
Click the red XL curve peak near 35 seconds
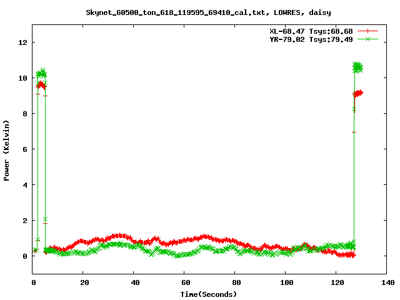click(x=120, y=236)
